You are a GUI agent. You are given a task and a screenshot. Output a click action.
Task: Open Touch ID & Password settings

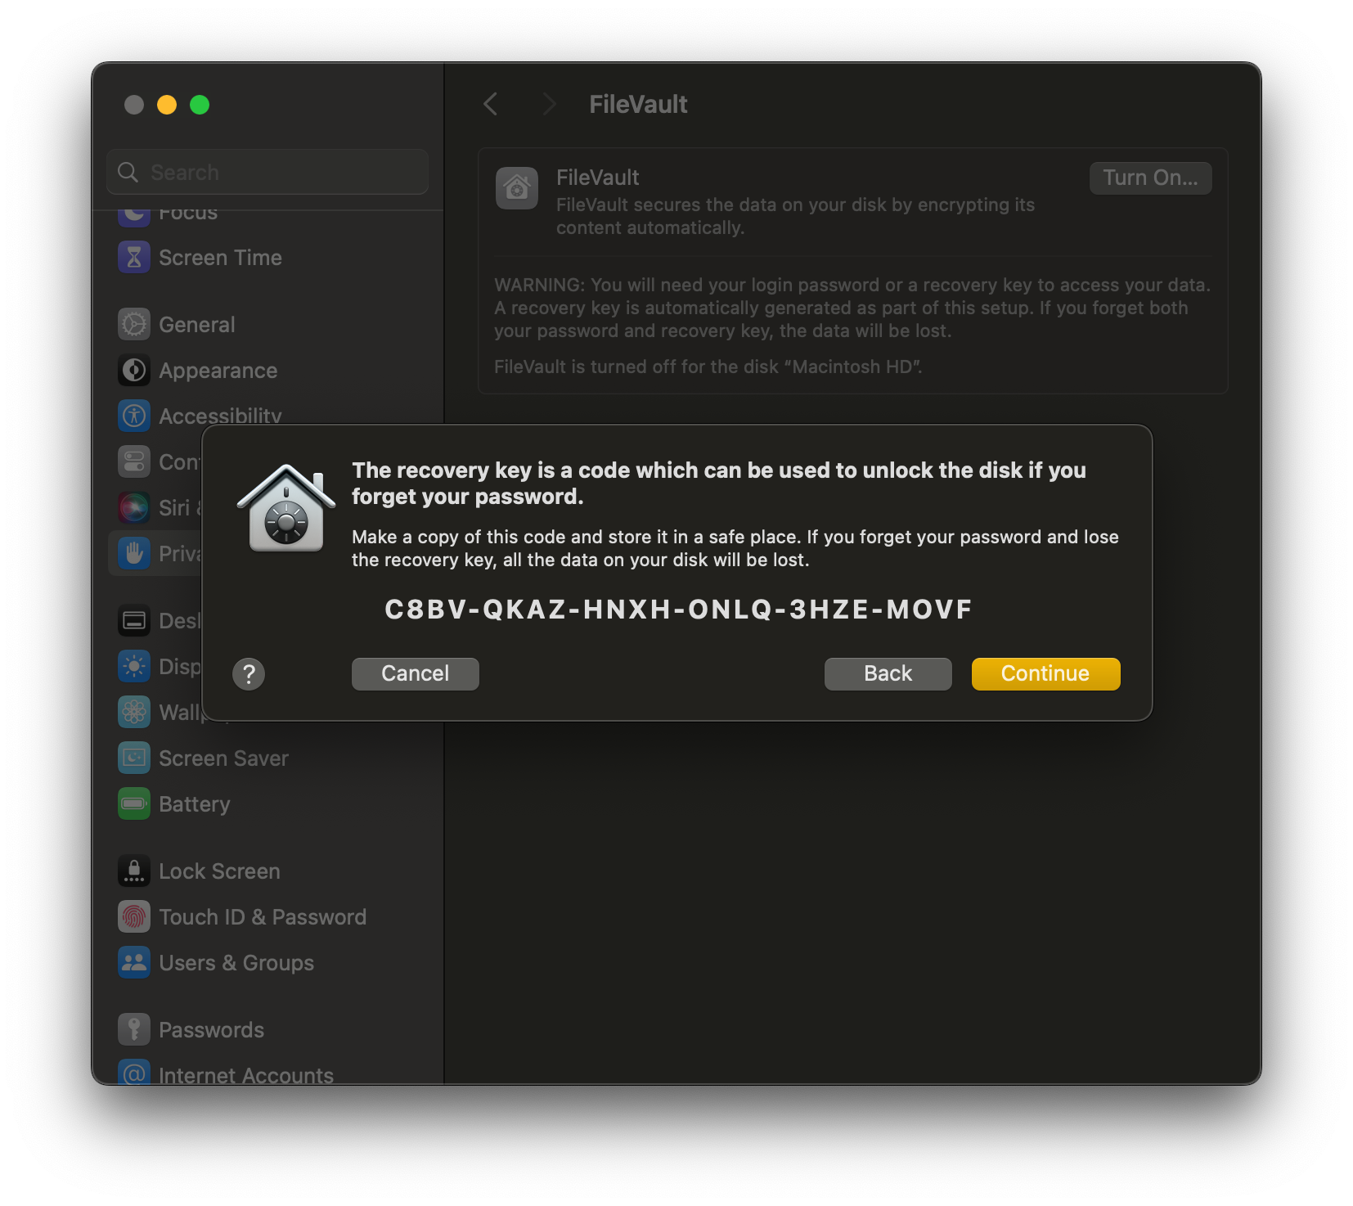(267, 917)
